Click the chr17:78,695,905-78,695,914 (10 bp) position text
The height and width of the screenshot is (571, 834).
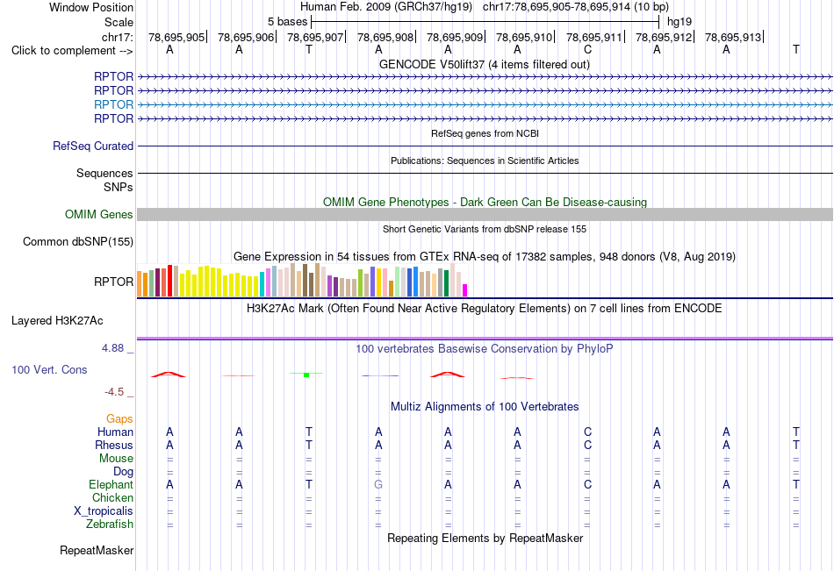pyautogui.click(x=576, y=7)
